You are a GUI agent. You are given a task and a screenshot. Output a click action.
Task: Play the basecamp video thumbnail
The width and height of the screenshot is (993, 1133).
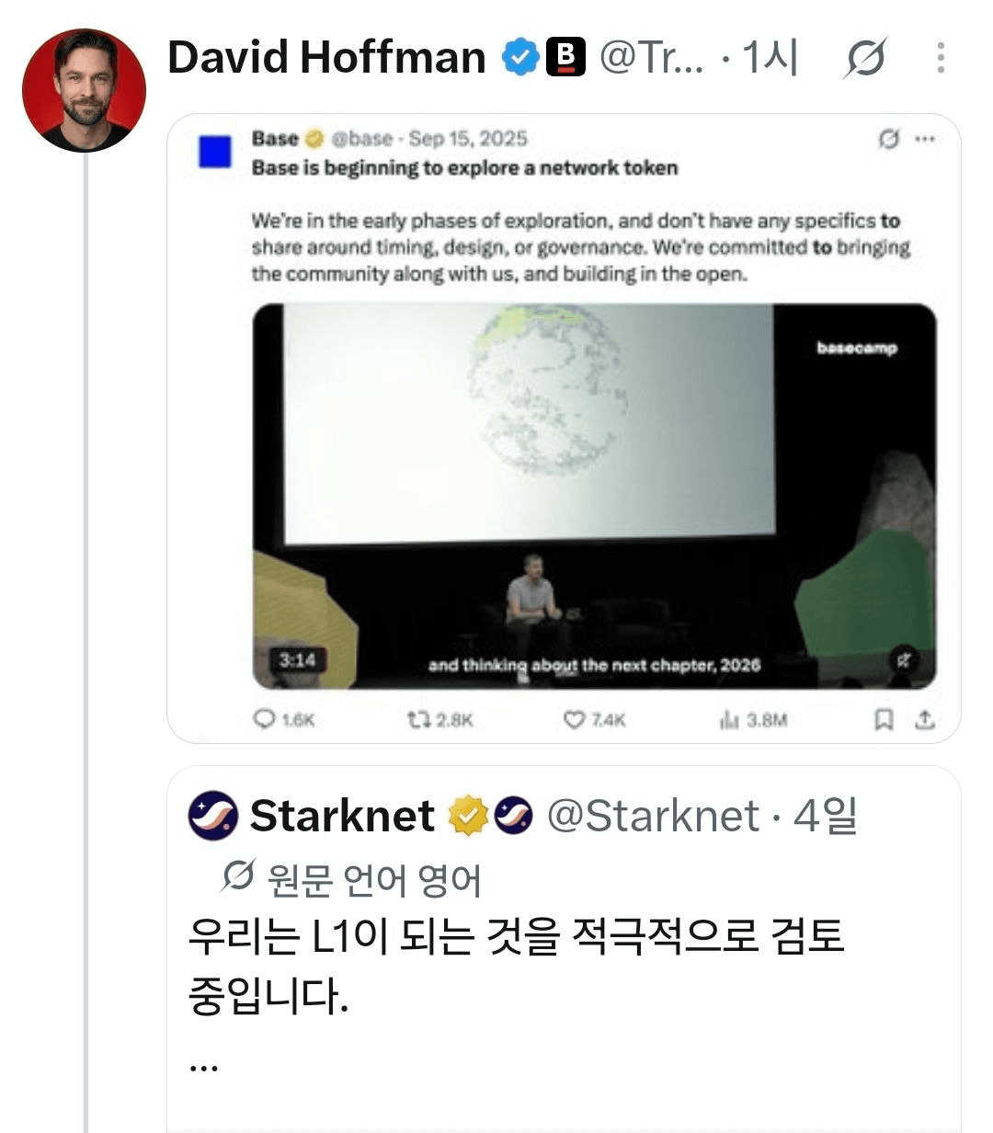point(594,497)
